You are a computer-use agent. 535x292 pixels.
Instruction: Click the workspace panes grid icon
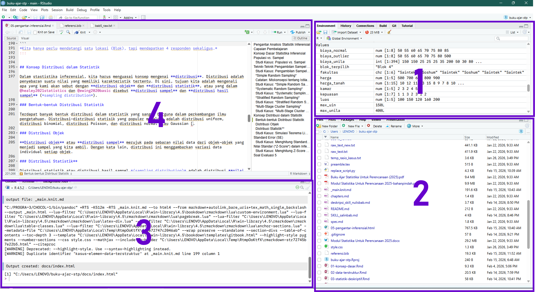pyautogui.click(x=116, y=17)
